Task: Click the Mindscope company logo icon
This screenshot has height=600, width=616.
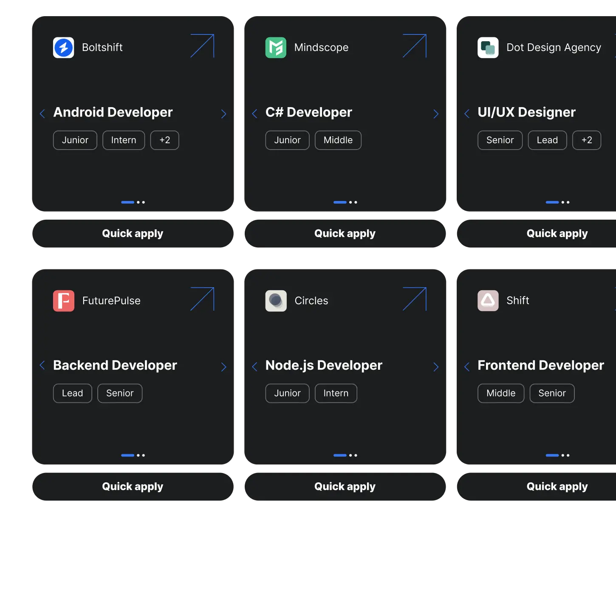Action: pyautogui.click(x=276, y=48)
